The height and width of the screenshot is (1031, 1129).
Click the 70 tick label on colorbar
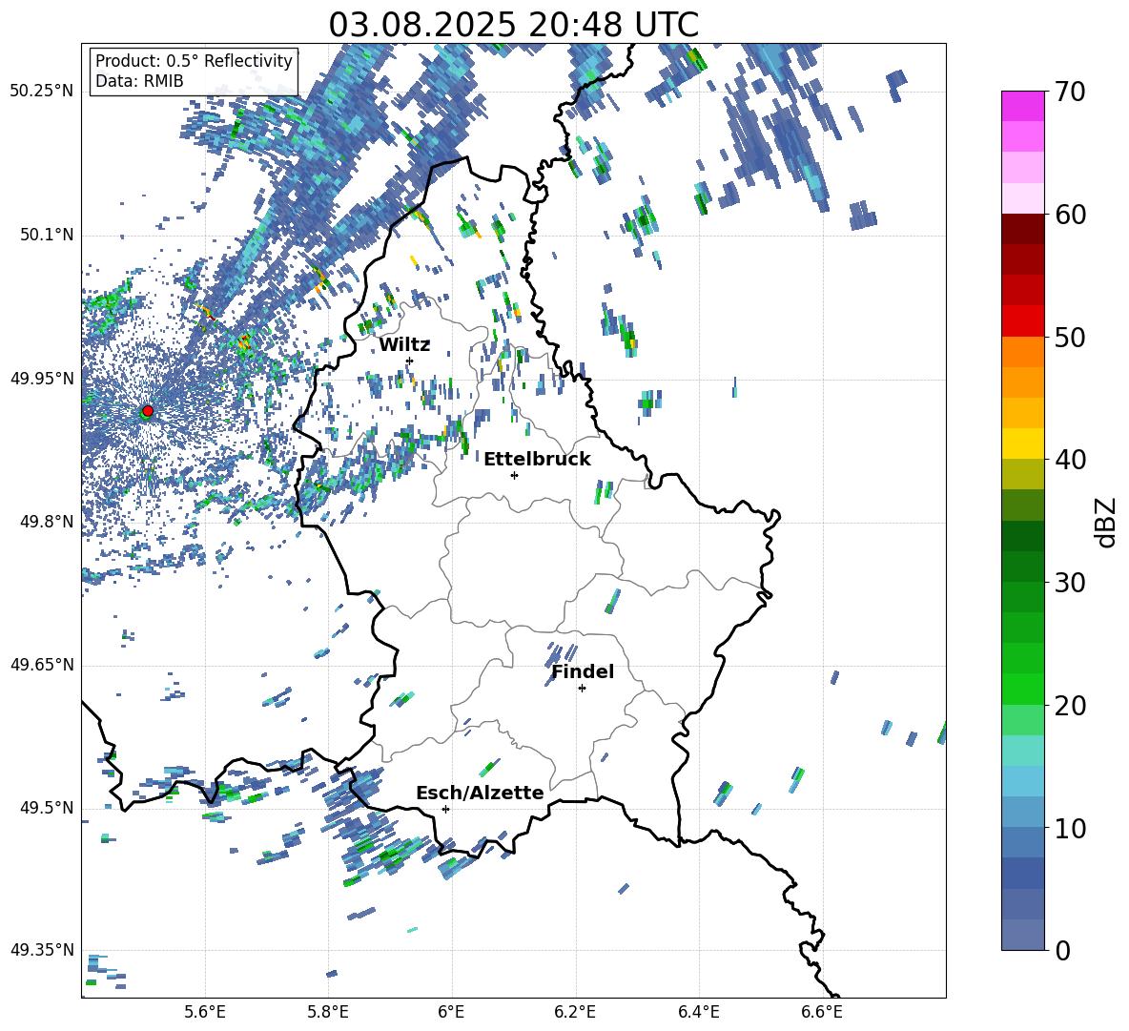pos(1070,93)
